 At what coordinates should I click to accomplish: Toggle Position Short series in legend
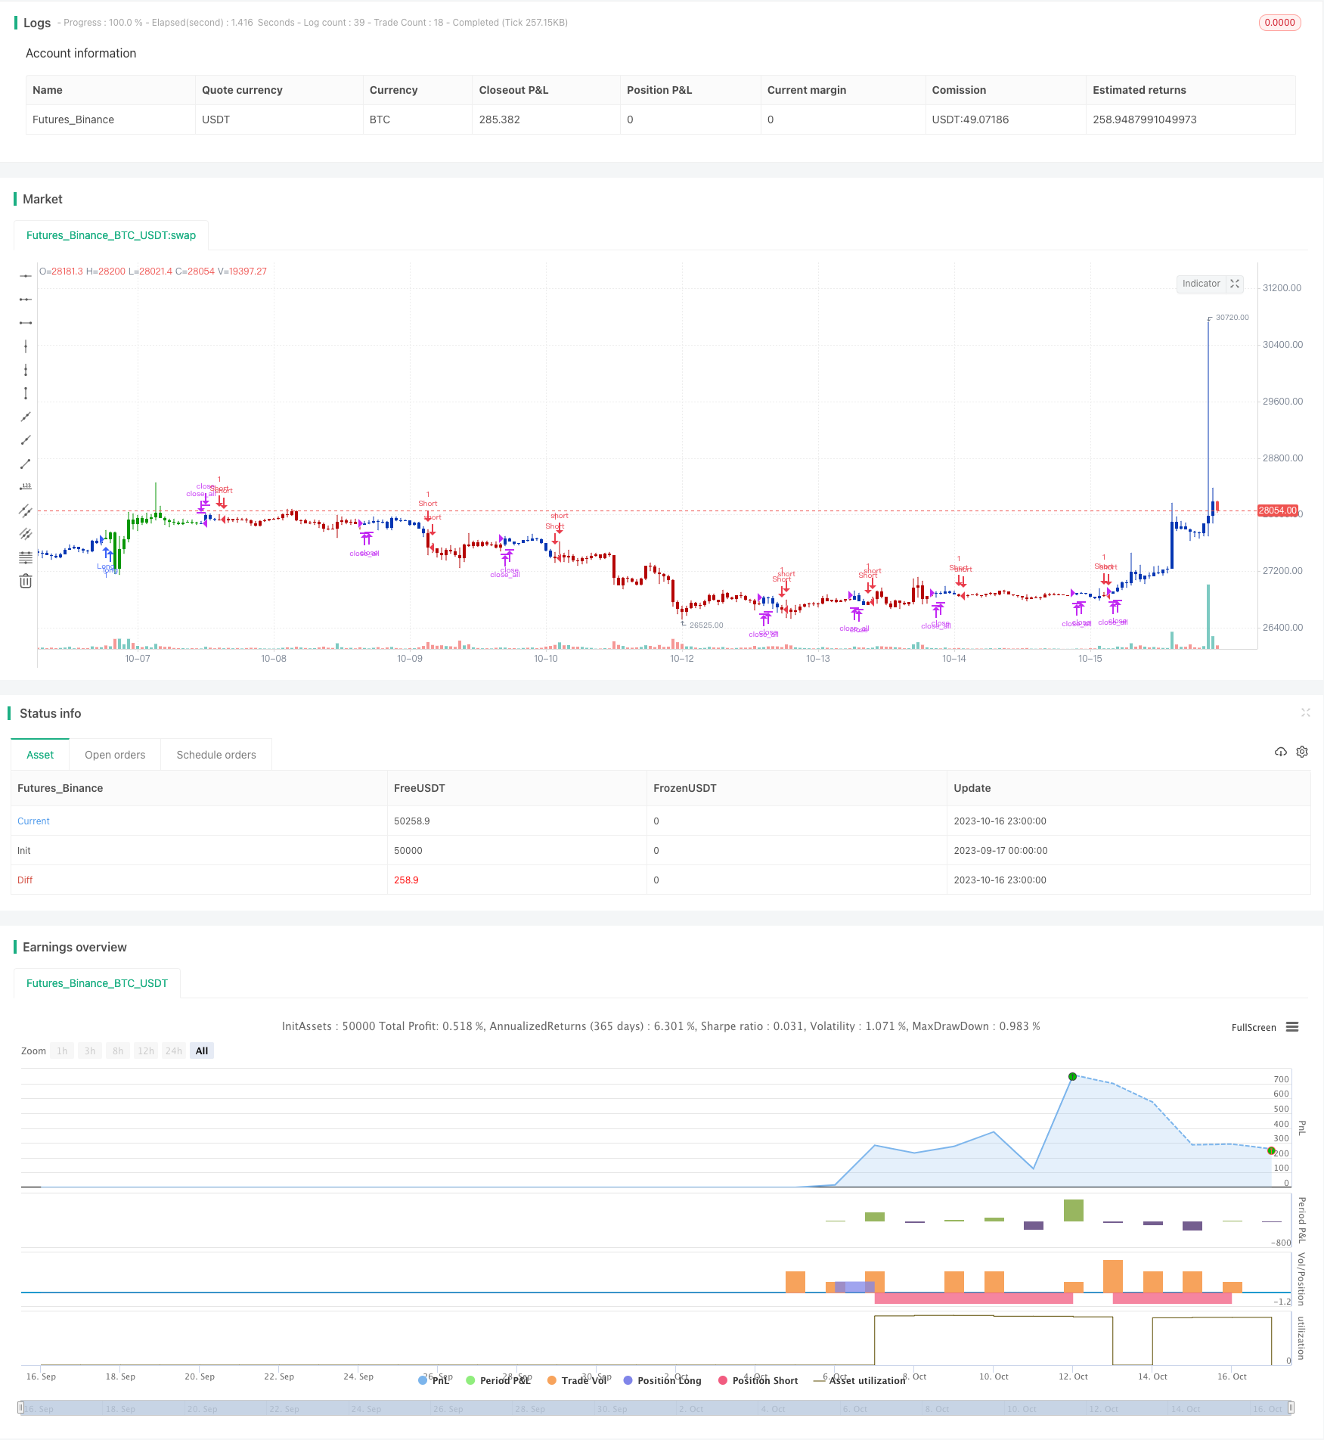tap(758, 1380)
